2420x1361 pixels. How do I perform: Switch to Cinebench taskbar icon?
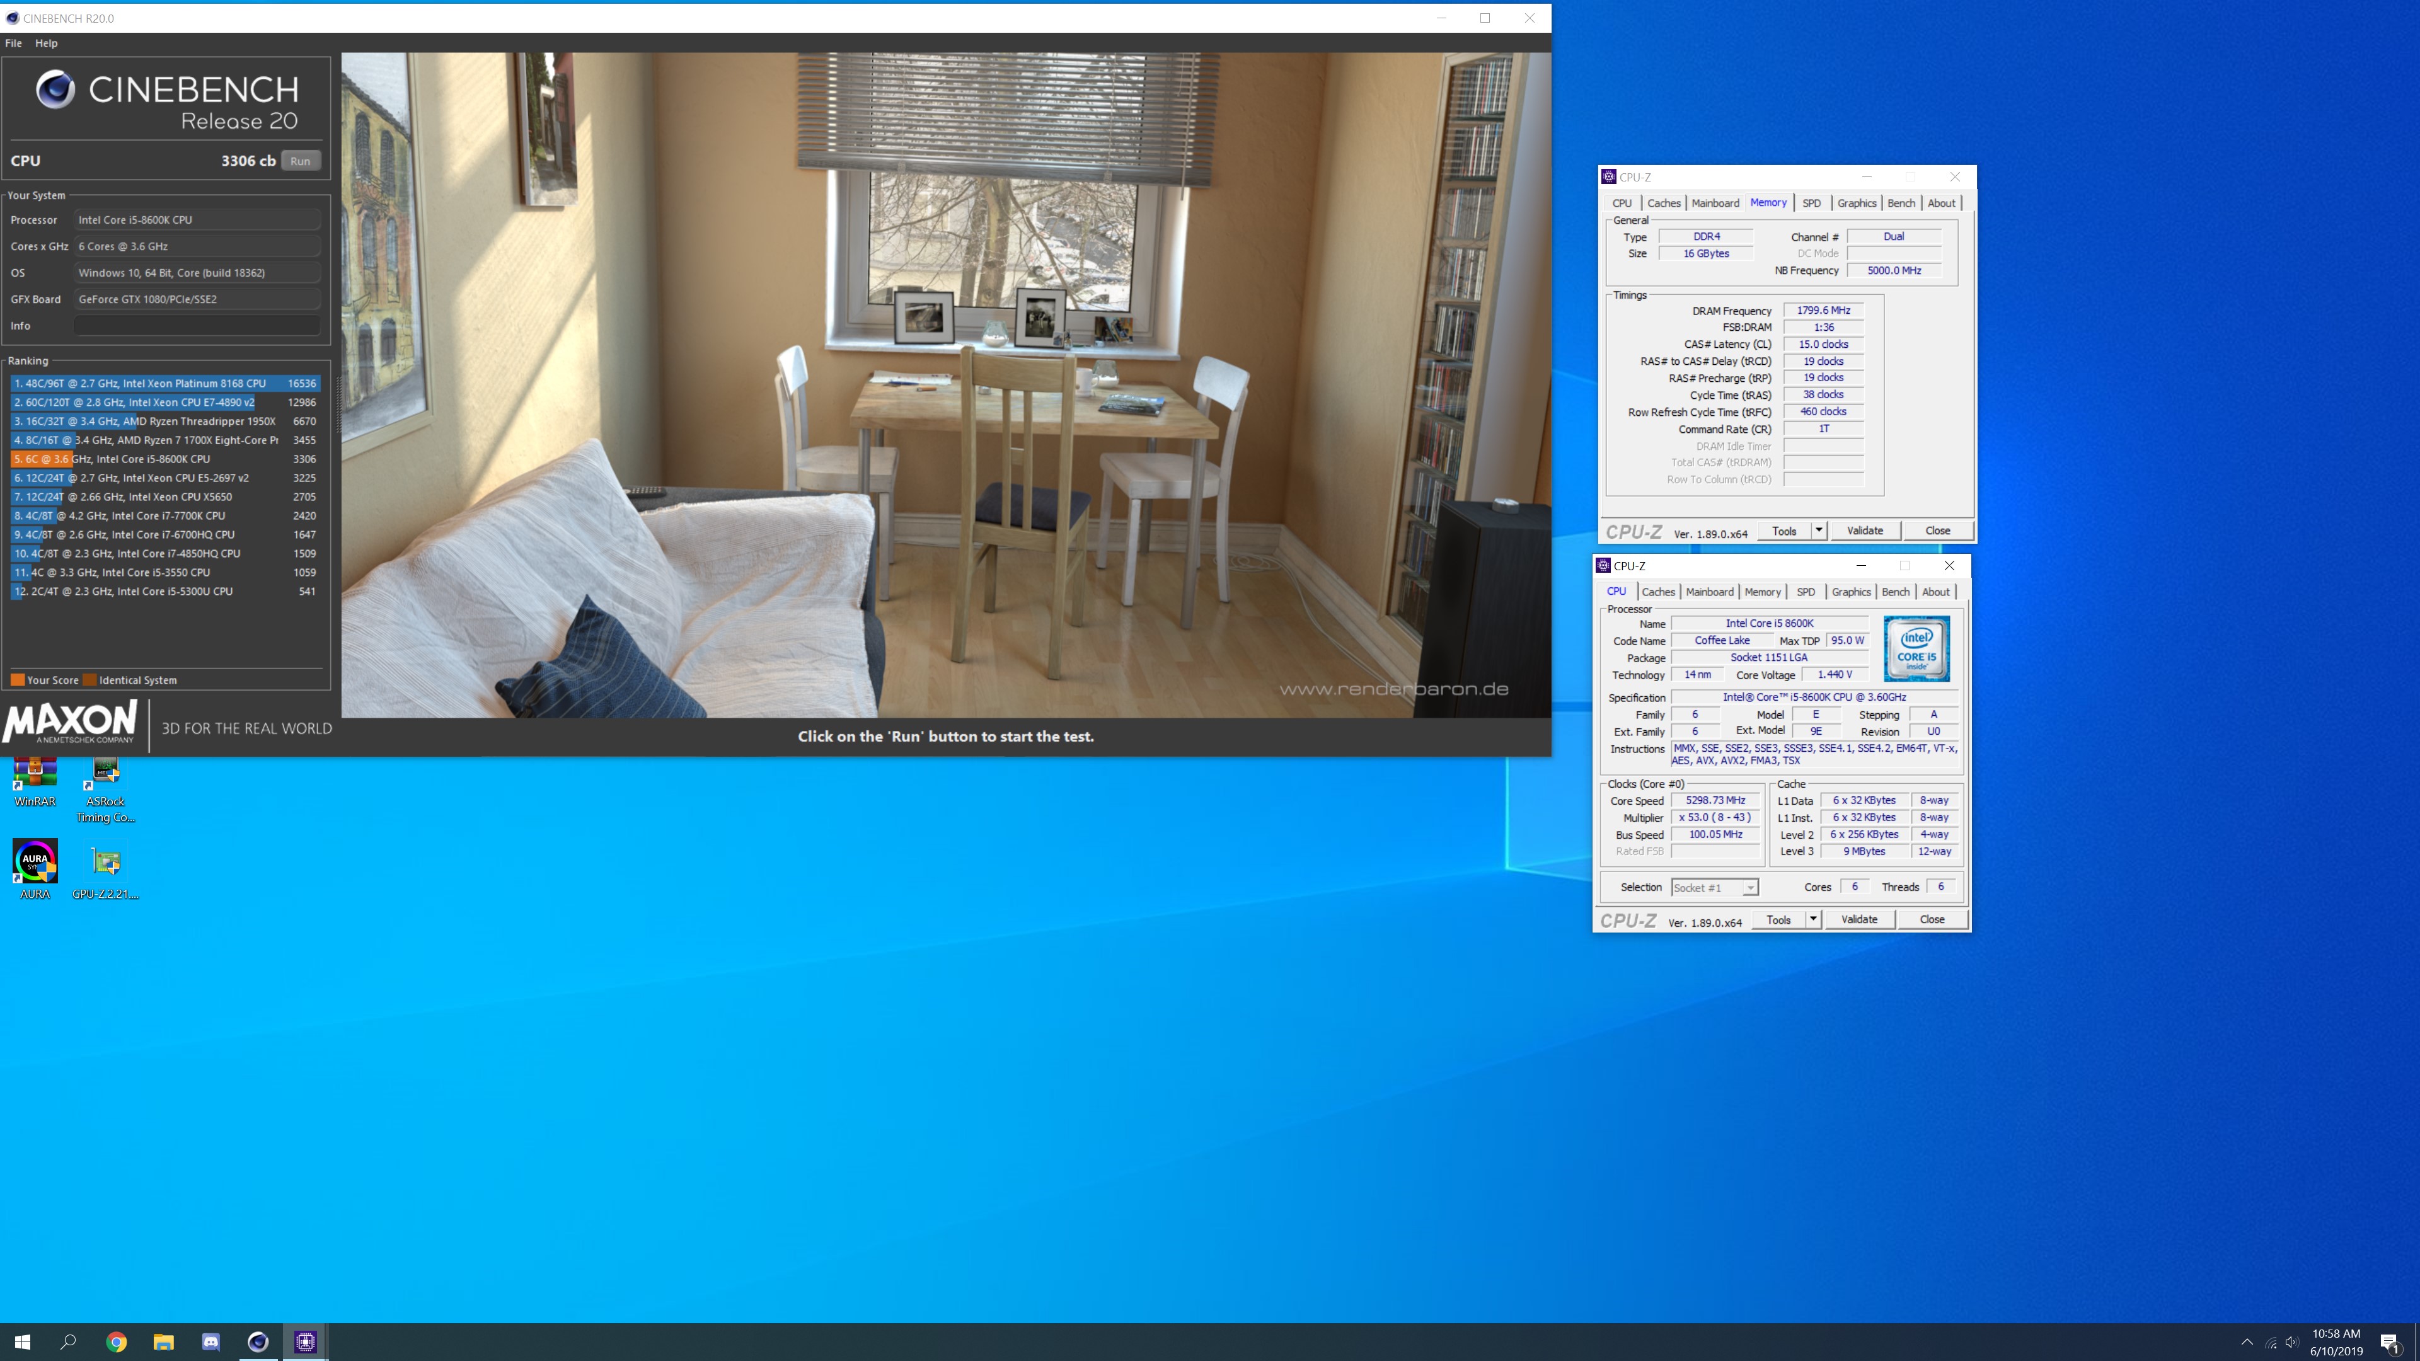pos(257,1341)
